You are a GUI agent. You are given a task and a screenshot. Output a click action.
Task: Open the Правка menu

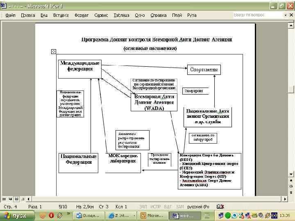tap(28, 15)
